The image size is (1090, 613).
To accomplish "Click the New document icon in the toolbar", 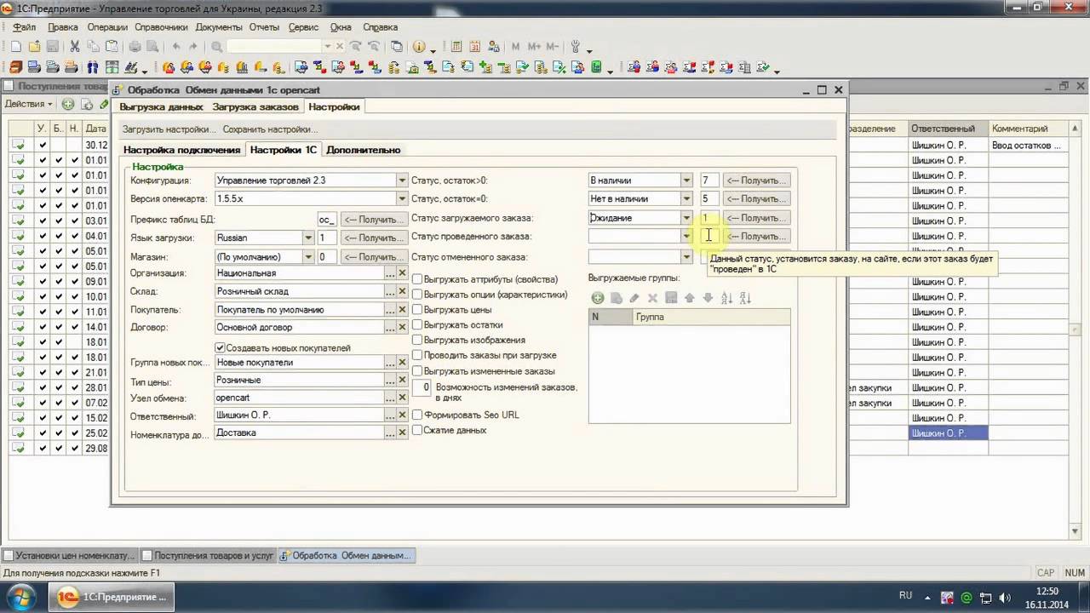I will (16, 46).
